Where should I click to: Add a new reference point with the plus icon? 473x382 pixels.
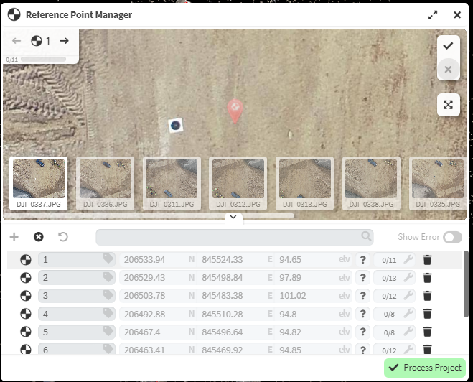14,237
